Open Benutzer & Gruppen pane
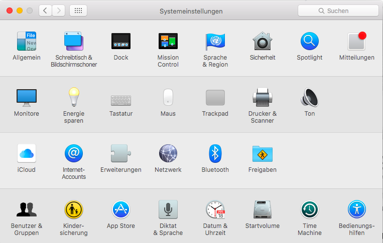Screen dimensions: 383x243 27,209
